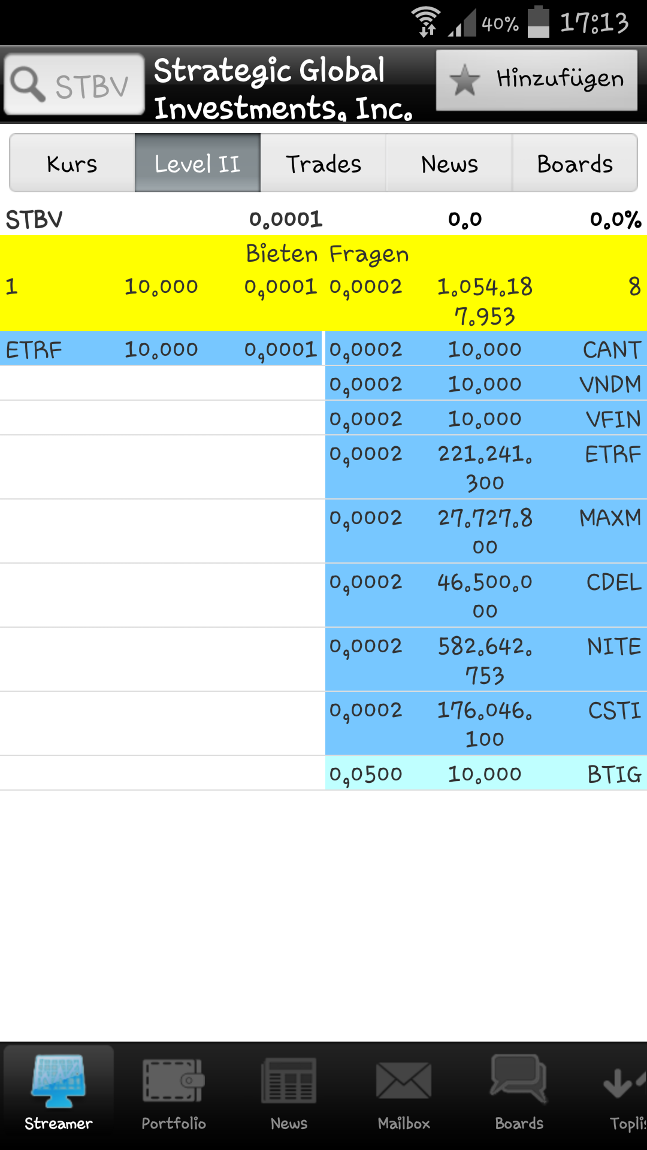Click the STBV search field
Viewport: 647px width, 1150px height.
74,84
